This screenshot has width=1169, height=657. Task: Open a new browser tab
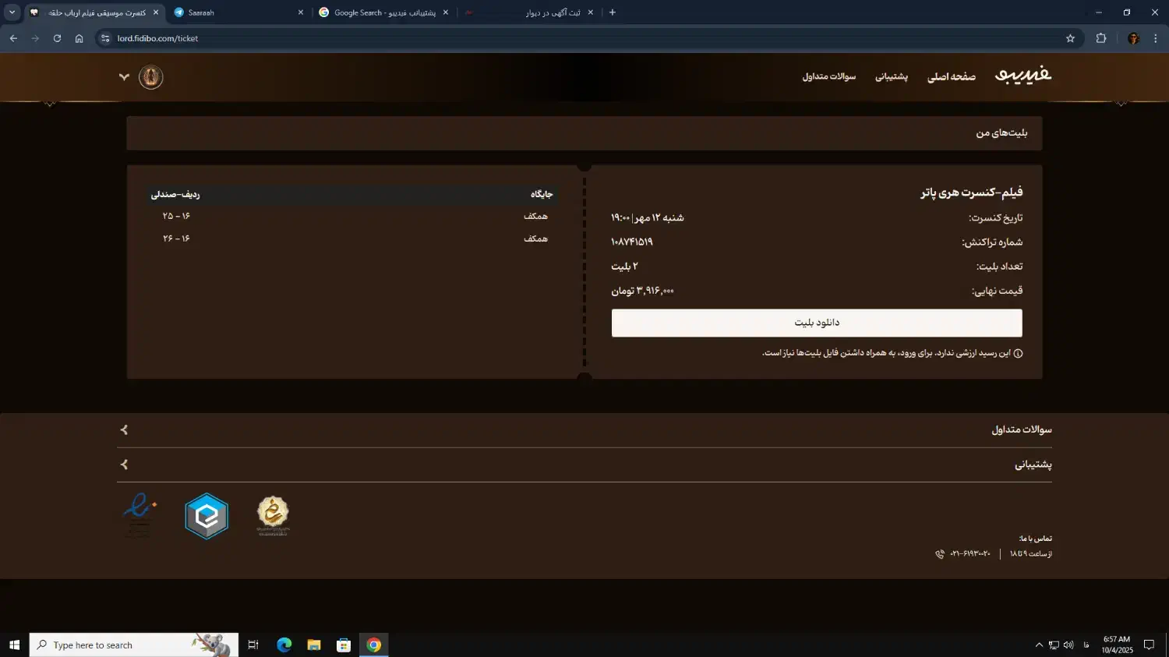(613, 12)
